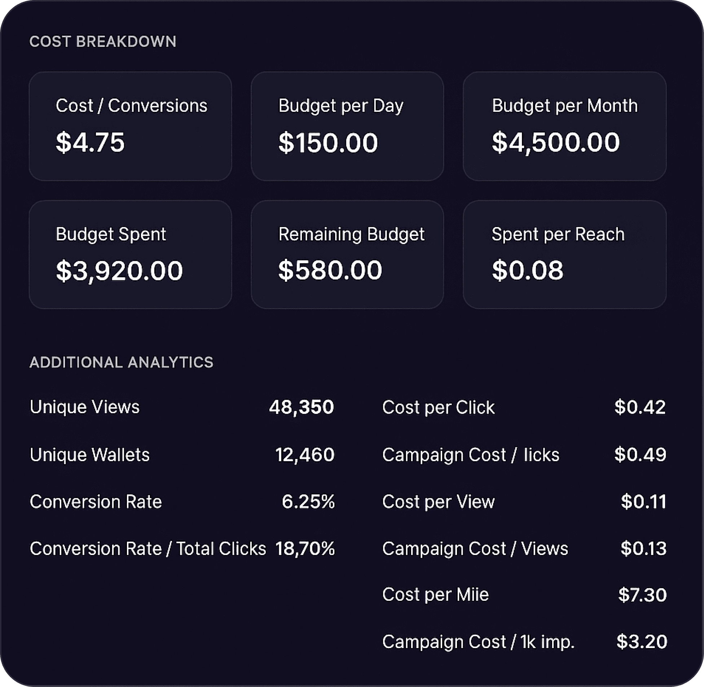This screenshot has width=704, height=687.
Task: Select the Conversion Rate row label
Action: click(96, 502)
